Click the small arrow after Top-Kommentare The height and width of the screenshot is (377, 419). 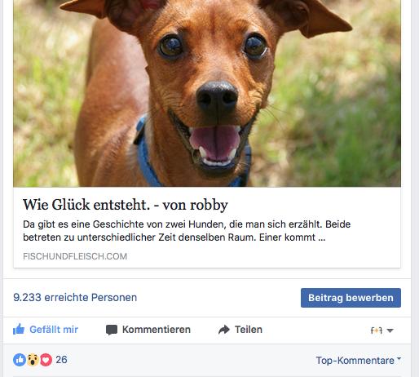(399, 359)
